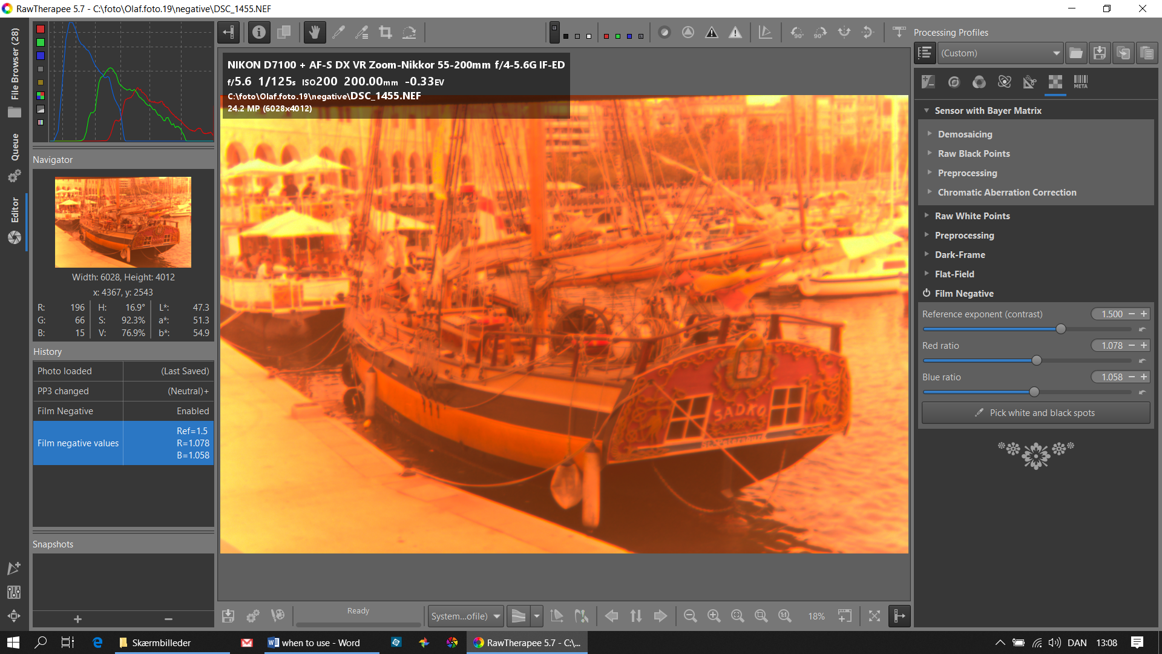
Task: Toggle the Film Negative power button
Action: pyautogui.click(x=926, y=293)
